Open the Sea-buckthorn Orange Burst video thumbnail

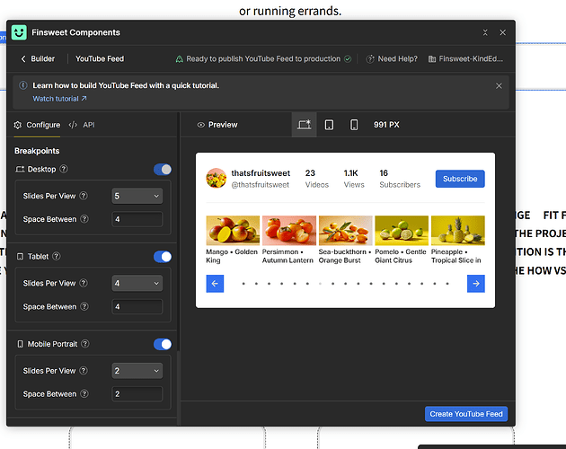(x=346, y=230)
